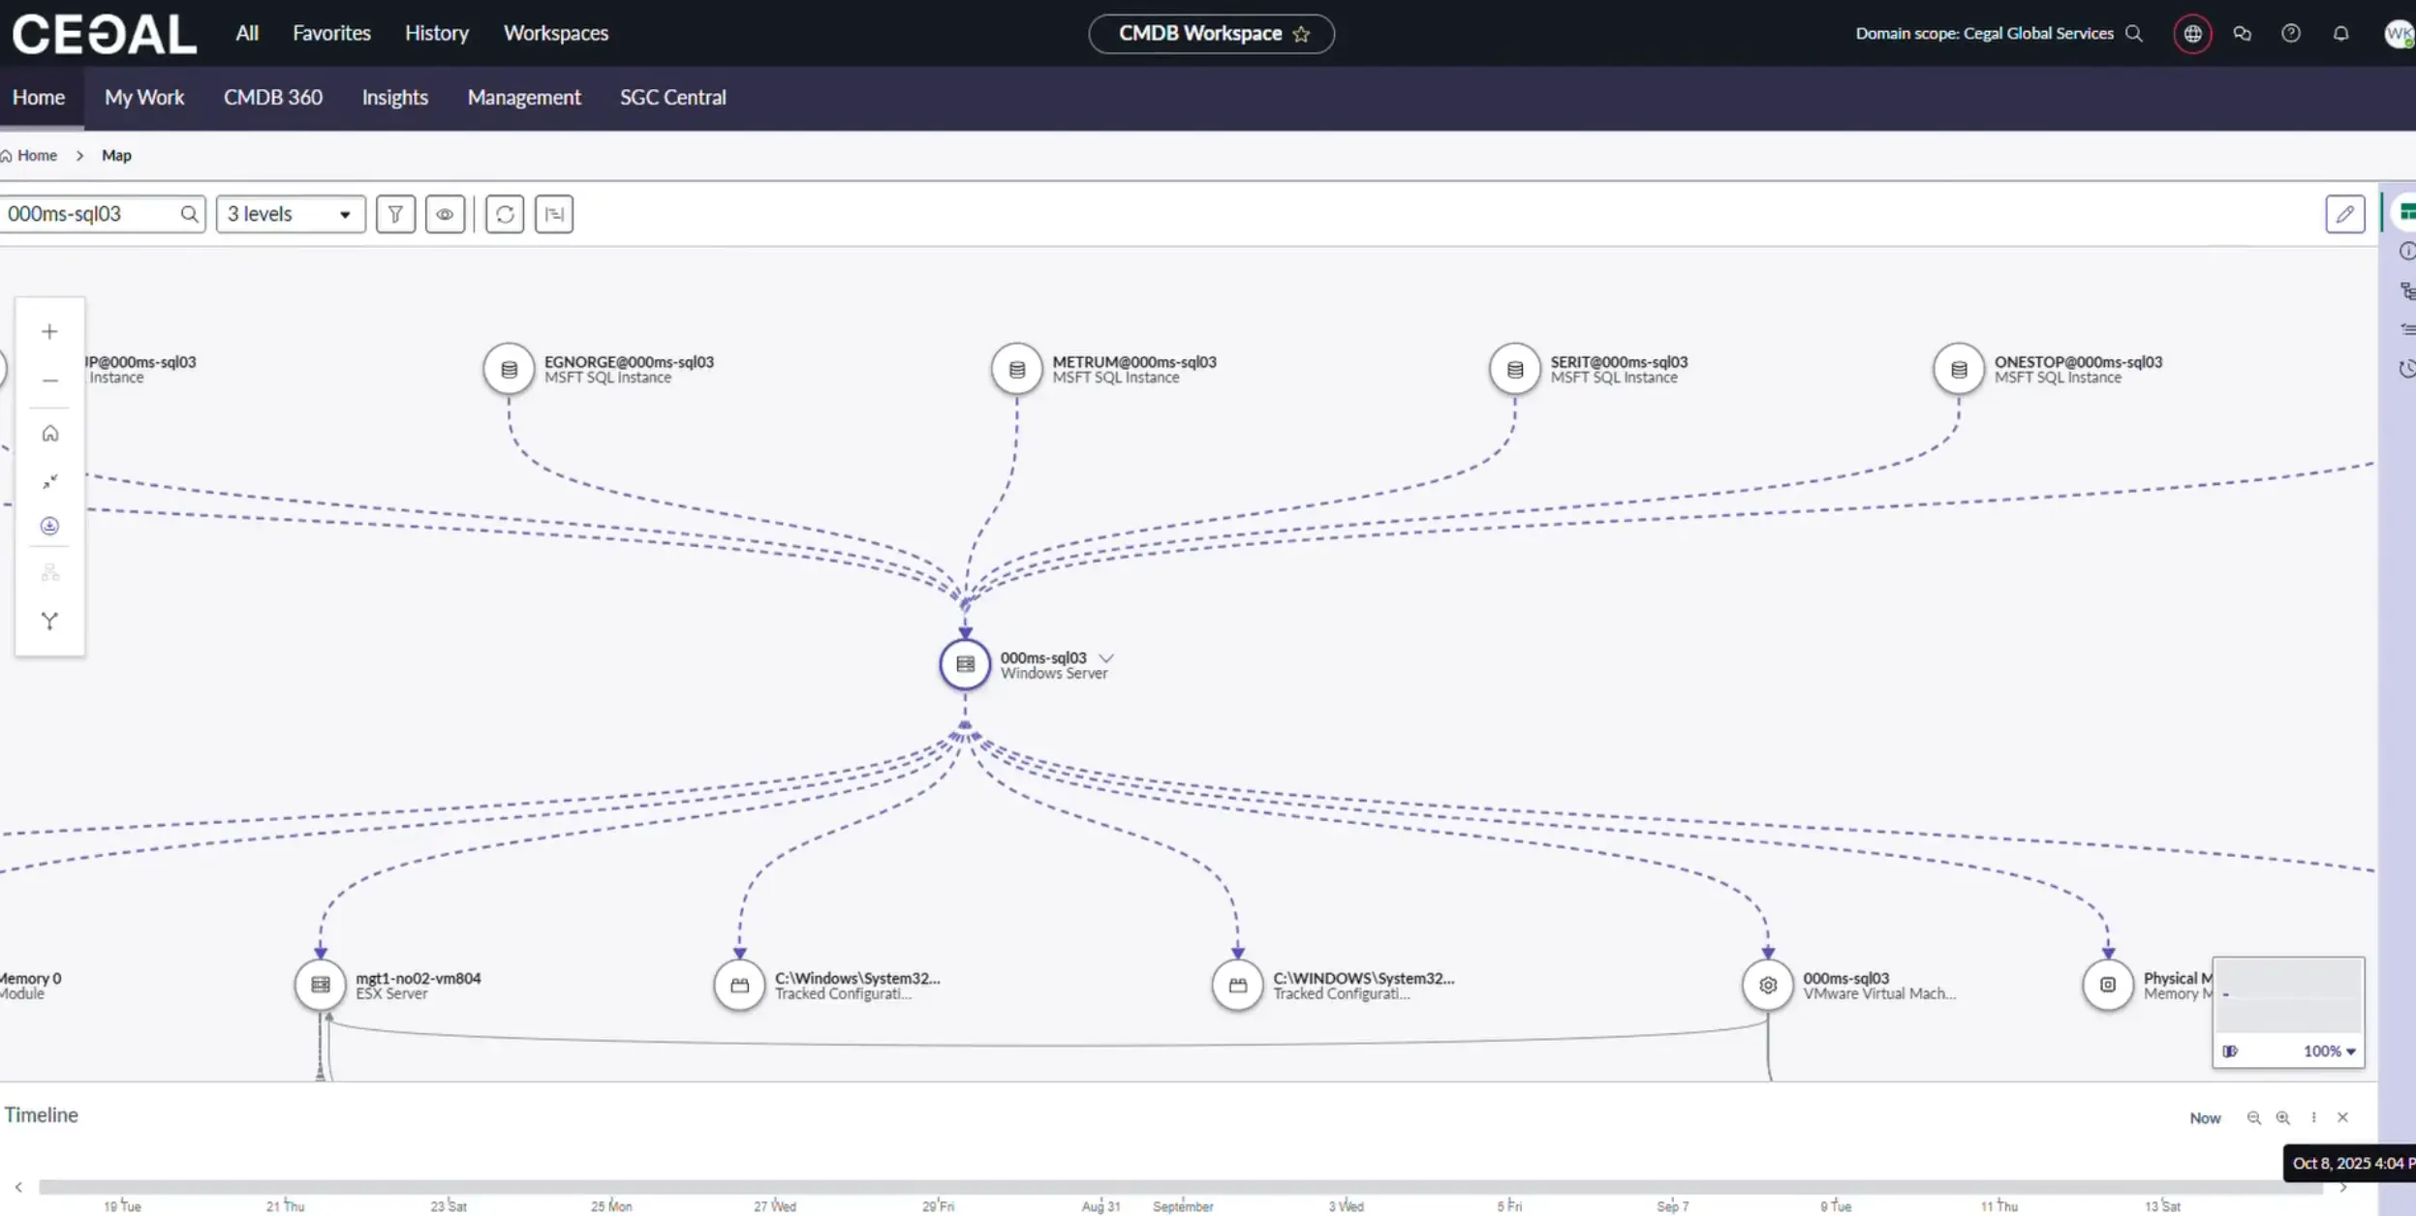This screenshot has height=1216, width=2416.
Task: Click the map zoom out minus button
Action: click(49, 380)
